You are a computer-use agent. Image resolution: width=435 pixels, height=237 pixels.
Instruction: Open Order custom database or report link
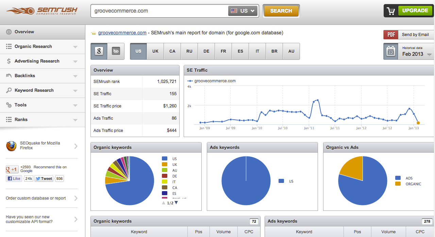pos(36,198)
